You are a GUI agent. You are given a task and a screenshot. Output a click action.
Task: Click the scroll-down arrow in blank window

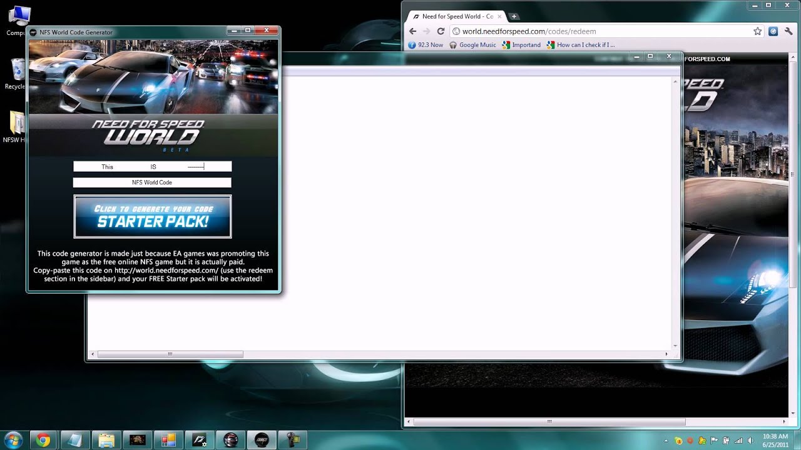click(675, 346)
